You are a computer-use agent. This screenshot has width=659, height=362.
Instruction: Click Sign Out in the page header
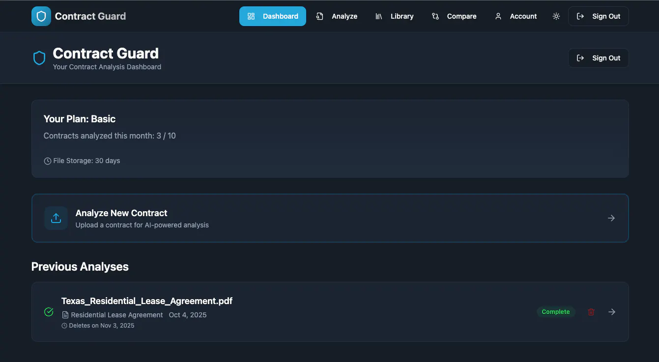[x=599, y=58]
